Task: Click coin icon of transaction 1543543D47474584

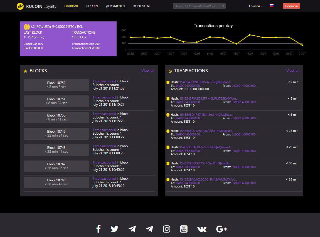Action: coord(168,115)
